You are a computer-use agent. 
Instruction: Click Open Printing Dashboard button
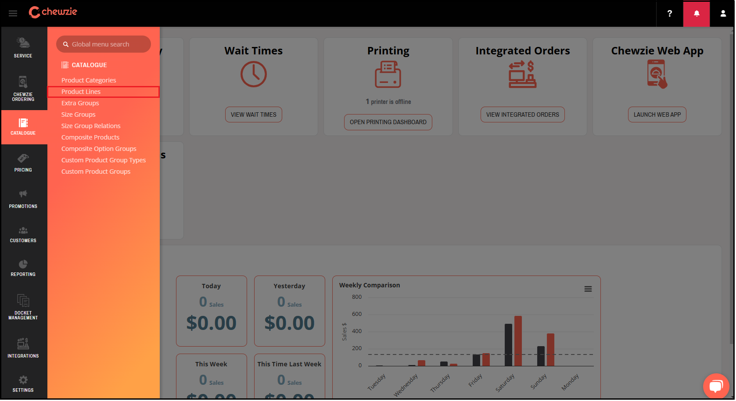(x=388, y=122)
